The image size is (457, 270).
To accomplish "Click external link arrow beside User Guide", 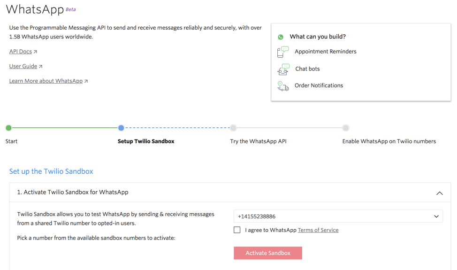I will [41, 67].
